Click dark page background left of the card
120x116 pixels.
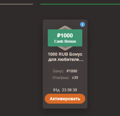(21, 62)
